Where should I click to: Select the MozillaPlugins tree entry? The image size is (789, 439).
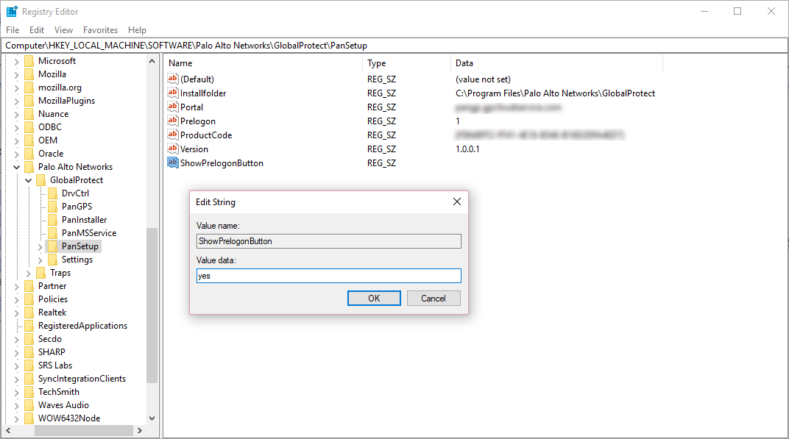pos(66,101)
